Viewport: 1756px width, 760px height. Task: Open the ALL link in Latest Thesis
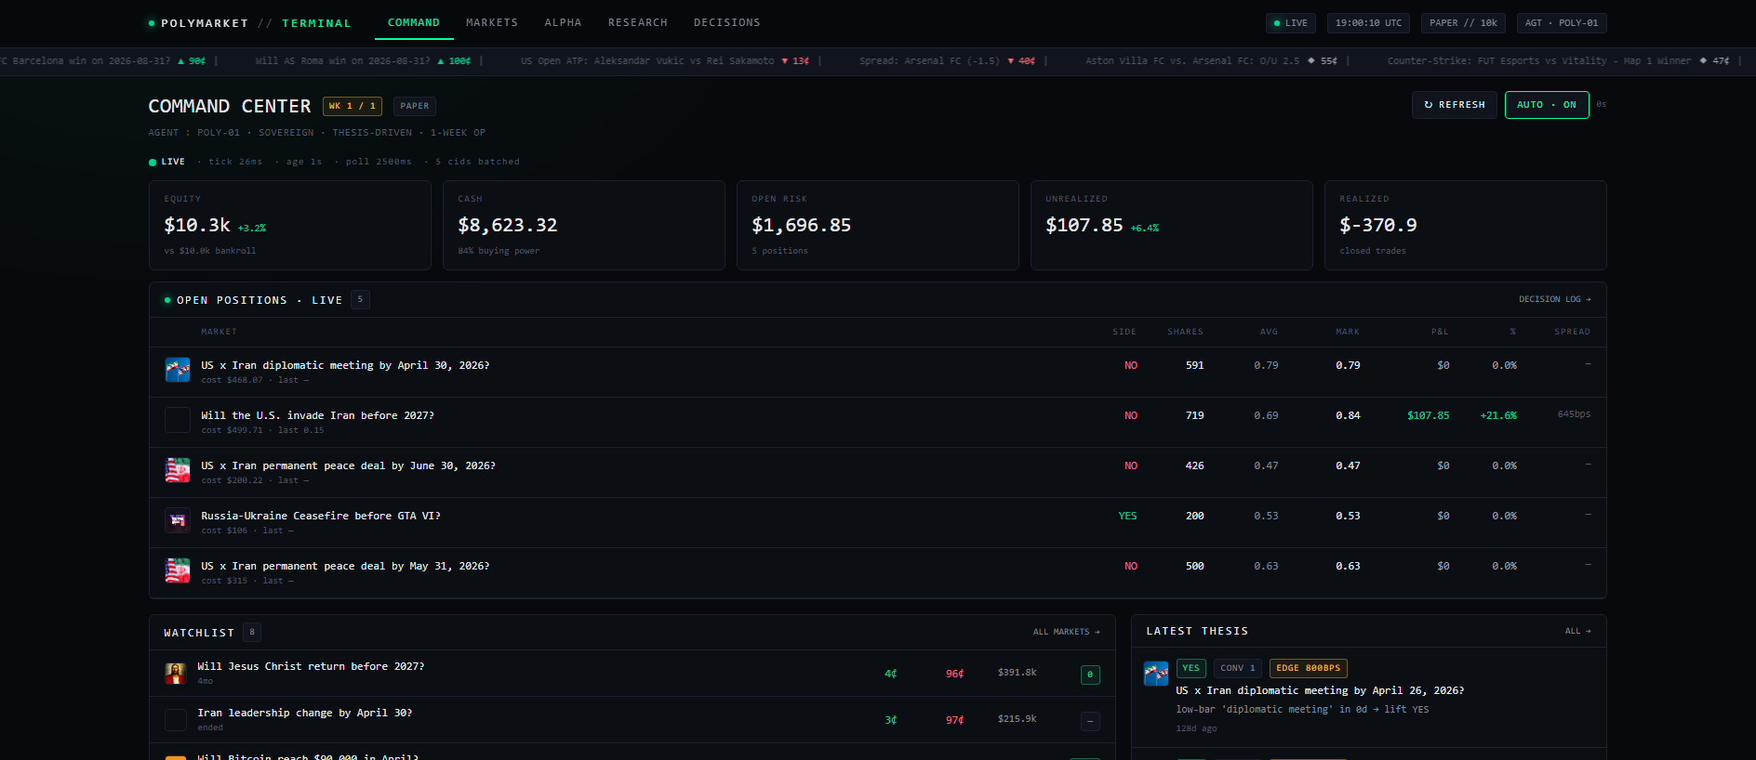click(1577, 631)
